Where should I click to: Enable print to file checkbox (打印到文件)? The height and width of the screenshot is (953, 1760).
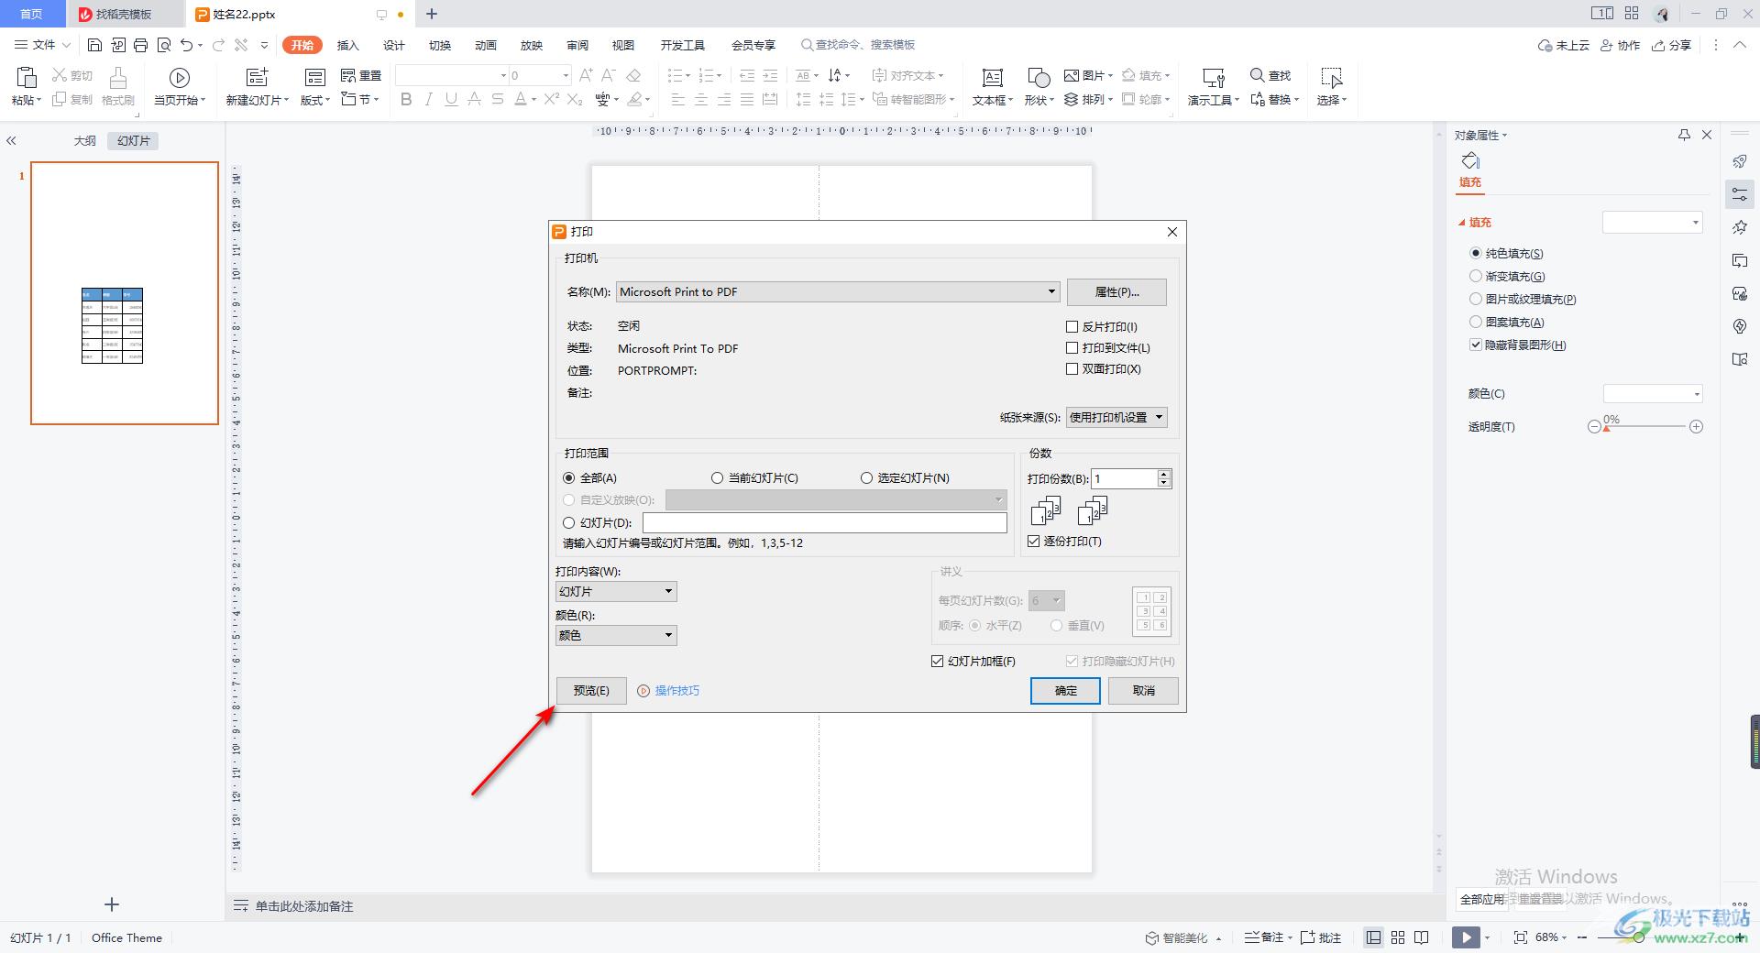tap(1072, 347)
